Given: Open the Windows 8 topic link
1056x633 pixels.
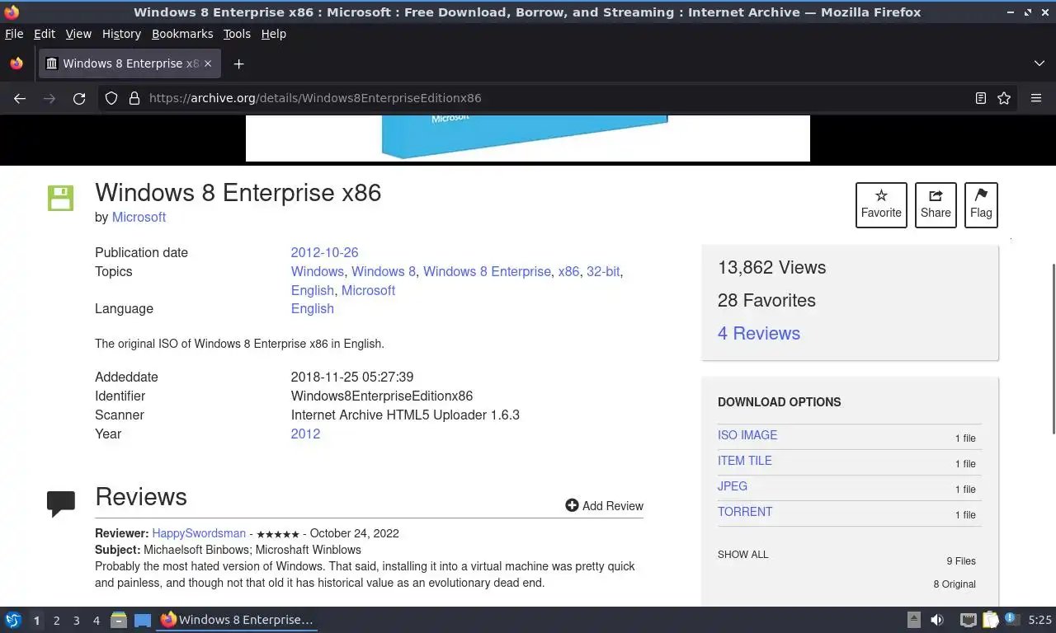Looking at the screenshot, I should pyautogui.click(x=384, y=271).
